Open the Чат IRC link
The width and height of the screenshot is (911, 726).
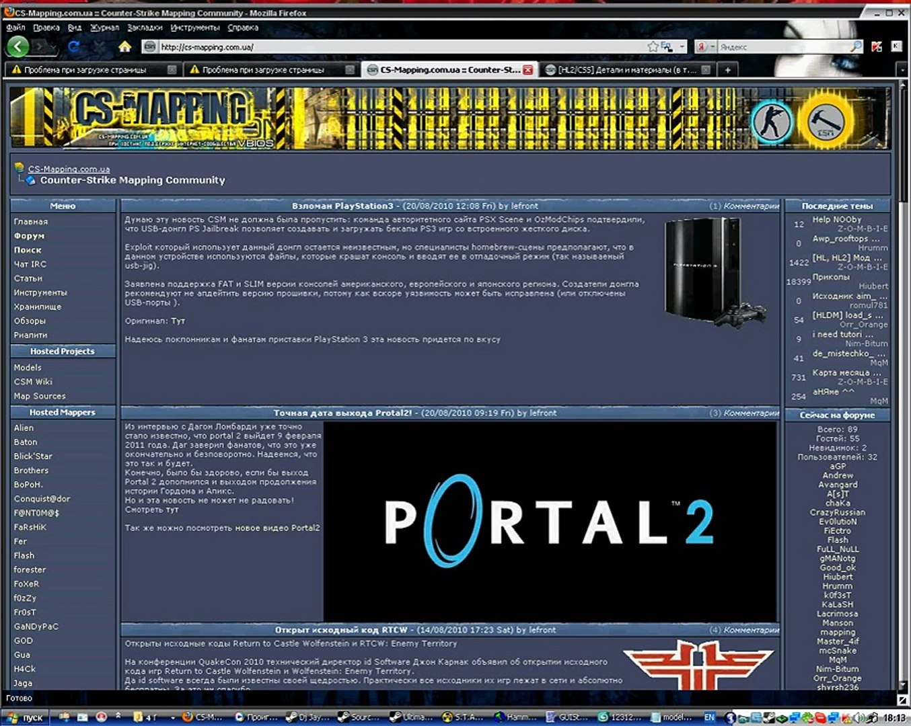tap(30, 264)
